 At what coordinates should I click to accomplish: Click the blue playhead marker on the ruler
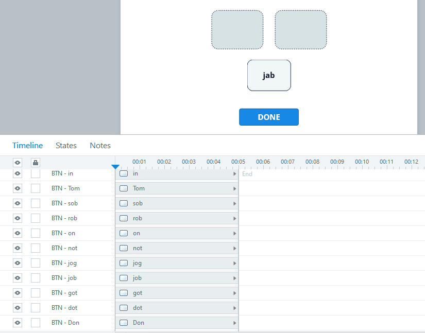pos(116,166)
